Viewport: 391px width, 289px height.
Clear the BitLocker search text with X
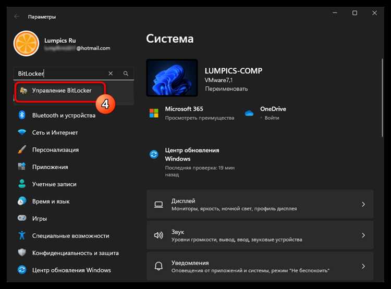(x=111, y=73)
